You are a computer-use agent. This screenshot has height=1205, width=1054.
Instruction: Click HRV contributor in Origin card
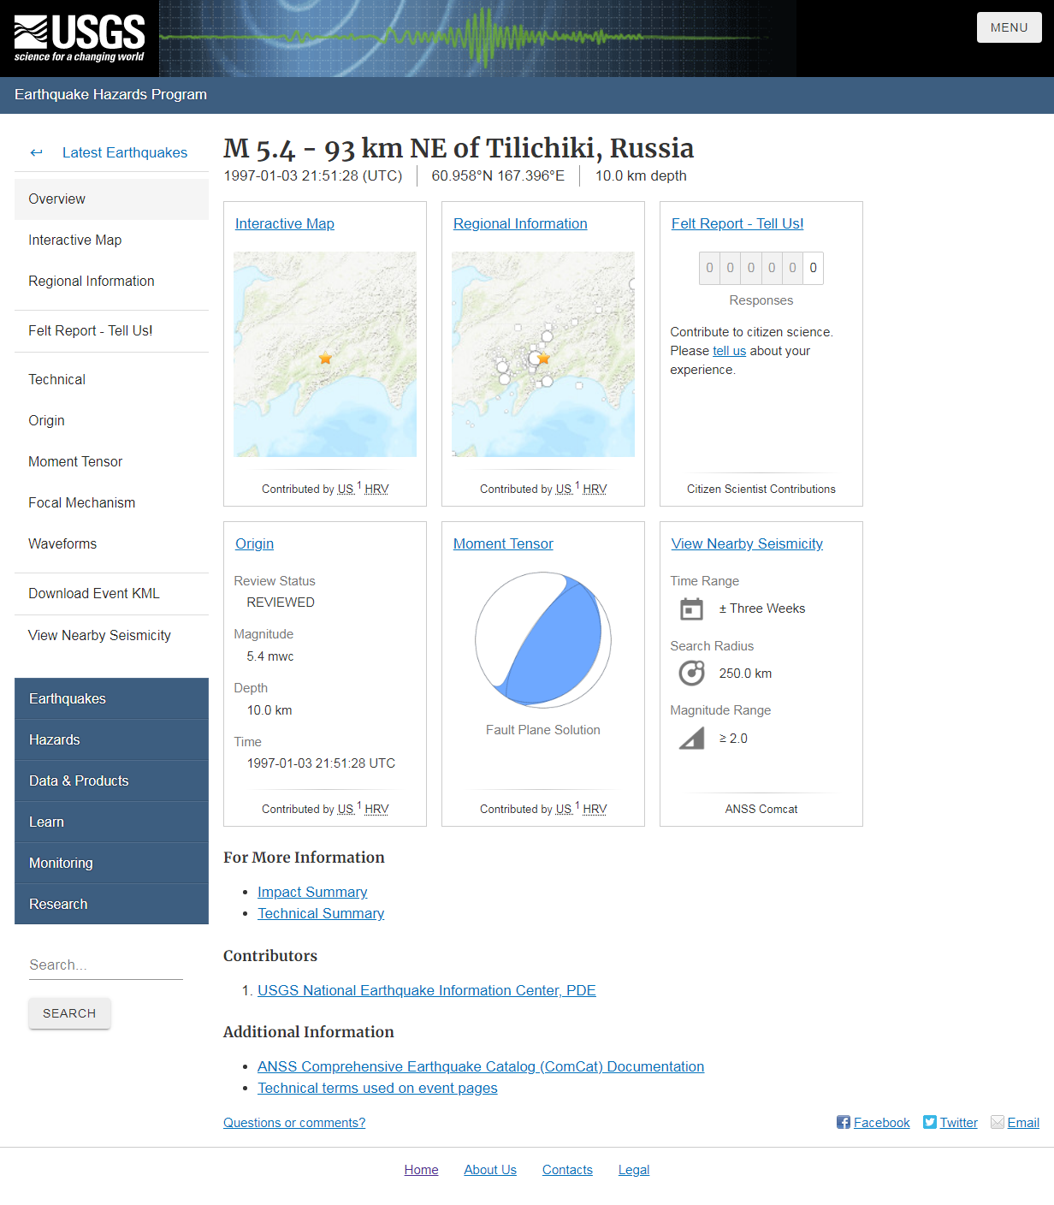376,809
